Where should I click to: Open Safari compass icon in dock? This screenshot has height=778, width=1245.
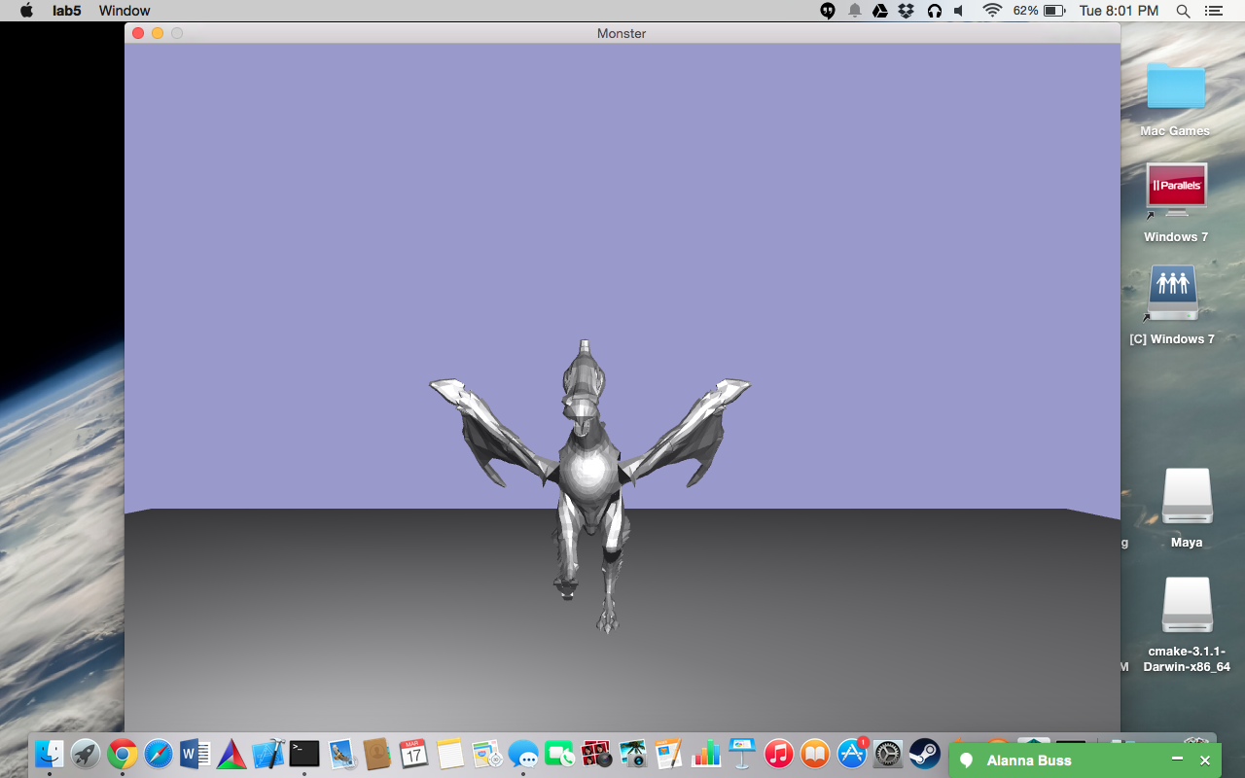[159, 754]
